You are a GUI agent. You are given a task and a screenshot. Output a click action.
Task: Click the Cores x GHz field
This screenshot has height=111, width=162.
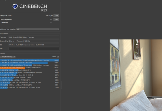[x=34, y=41]
